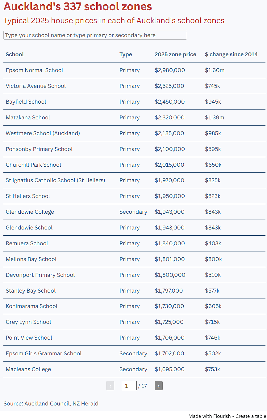Click Ponsonby Primary School entry
This screenshot has width=267, height=420.
(x=39, y=149)
